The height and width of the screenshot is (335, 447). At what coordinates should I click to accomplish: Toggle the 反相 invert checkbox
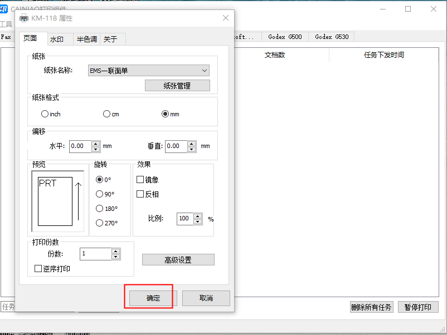[x=140, y=194]
